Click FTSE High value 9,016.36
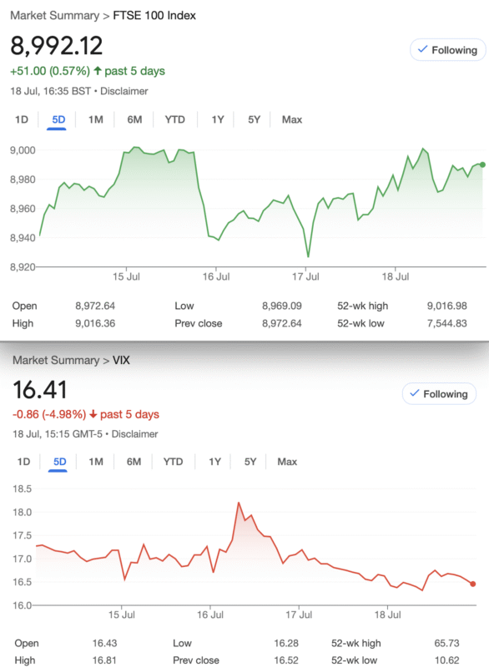Image resolution: width=489 pixels, height=668 pixels. [95, 323]
